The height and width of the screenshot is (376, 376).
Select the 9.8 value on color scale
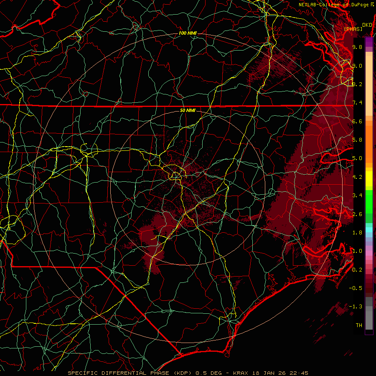point(357,47)
